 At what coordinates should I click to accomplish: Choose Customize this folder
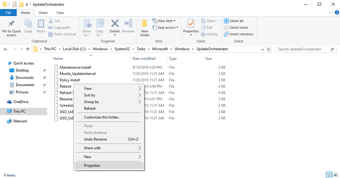[x=109, y=117]
